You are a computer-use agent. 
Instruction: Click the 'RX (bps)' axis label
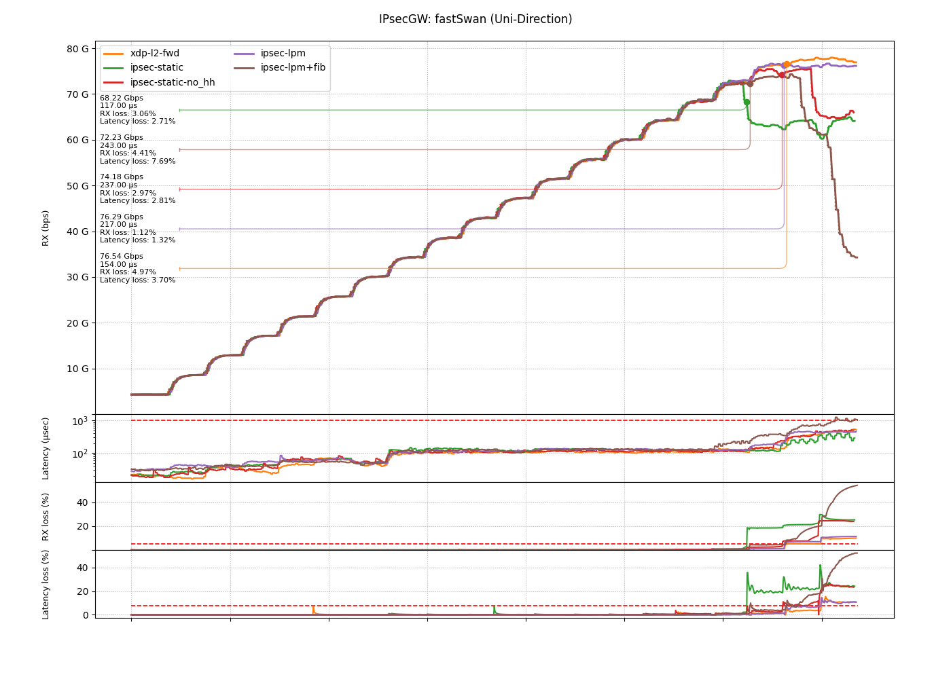(x=46, y=227)
